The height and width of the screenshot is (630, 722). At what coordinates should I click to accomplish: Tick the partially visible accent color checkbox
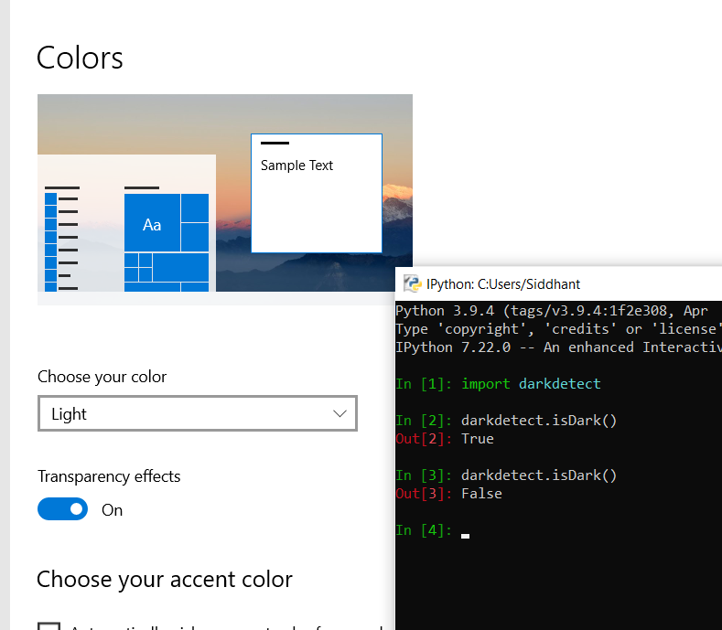(48, 625)
